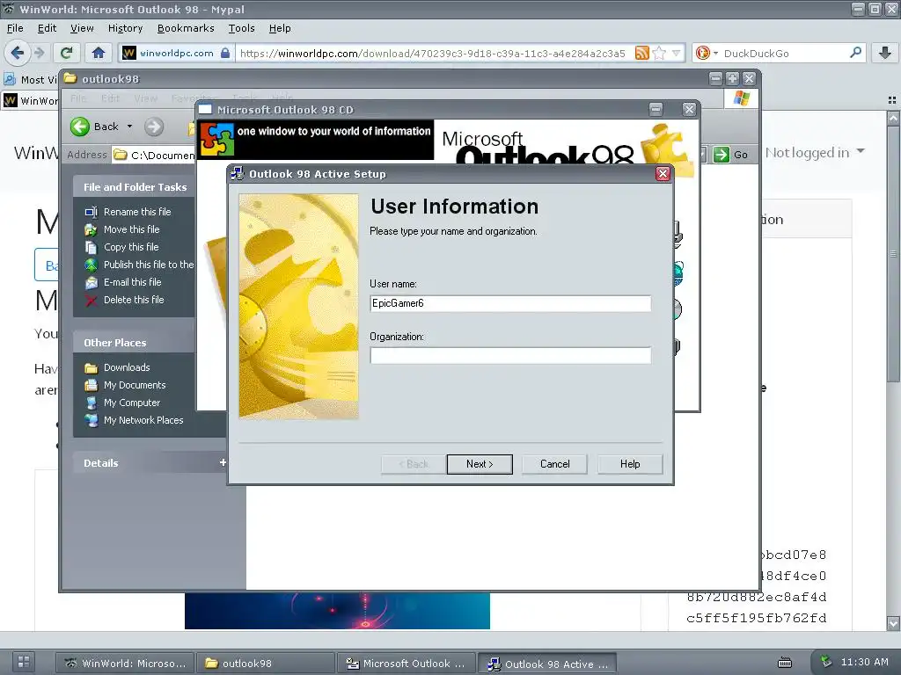Open Back history dropdown in outlook98 window
901x675 pixels.
[130, 127]
